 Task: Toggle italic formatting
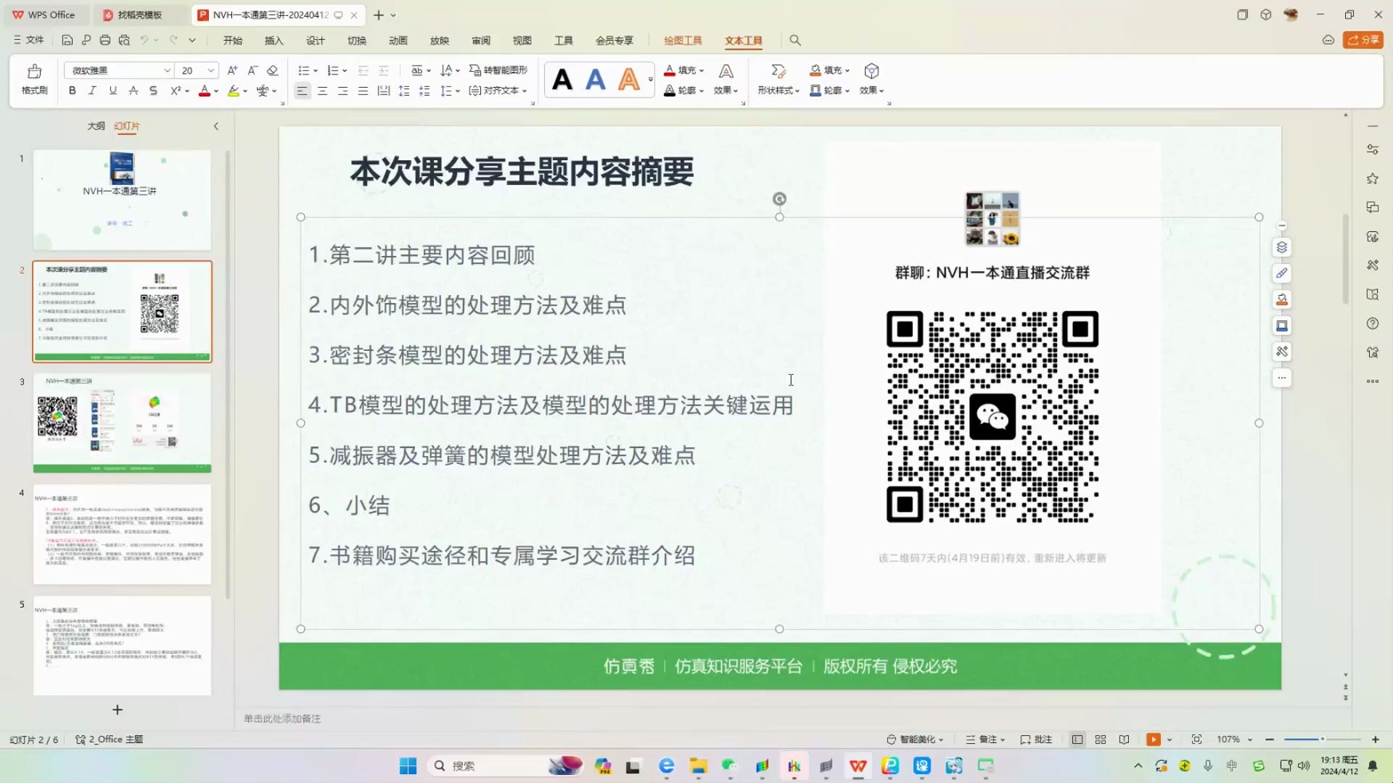(x=92, y=91)
